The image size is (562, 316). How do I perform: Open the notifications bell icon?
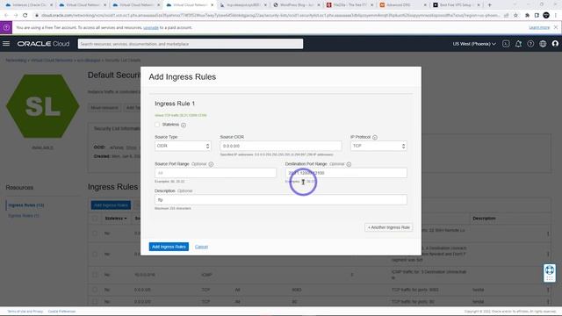[x=518, y=44]
